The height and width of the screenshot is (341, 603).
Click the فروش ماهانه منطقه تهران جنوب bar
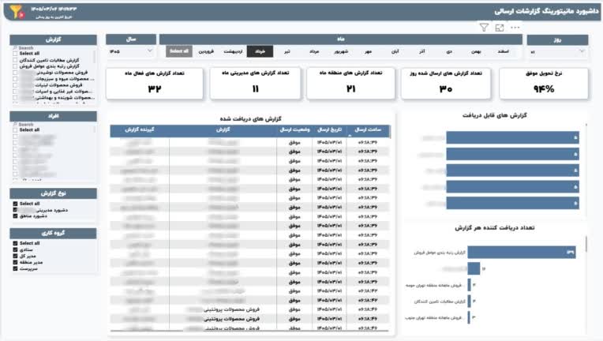(469, 317)
